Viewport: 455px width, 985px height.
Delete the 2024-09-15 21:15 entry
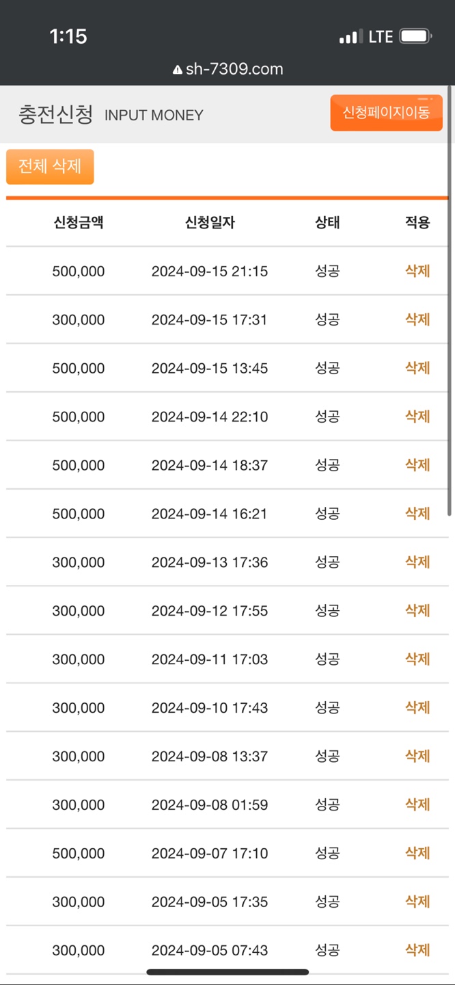pyautogui.click(x=417, y=271)
